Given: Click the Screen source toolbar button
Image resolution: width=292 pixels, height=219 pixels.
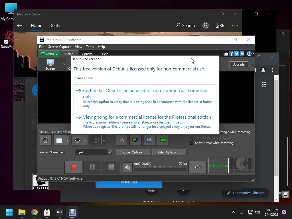Looking at the screenshot, I should (50, 64).
